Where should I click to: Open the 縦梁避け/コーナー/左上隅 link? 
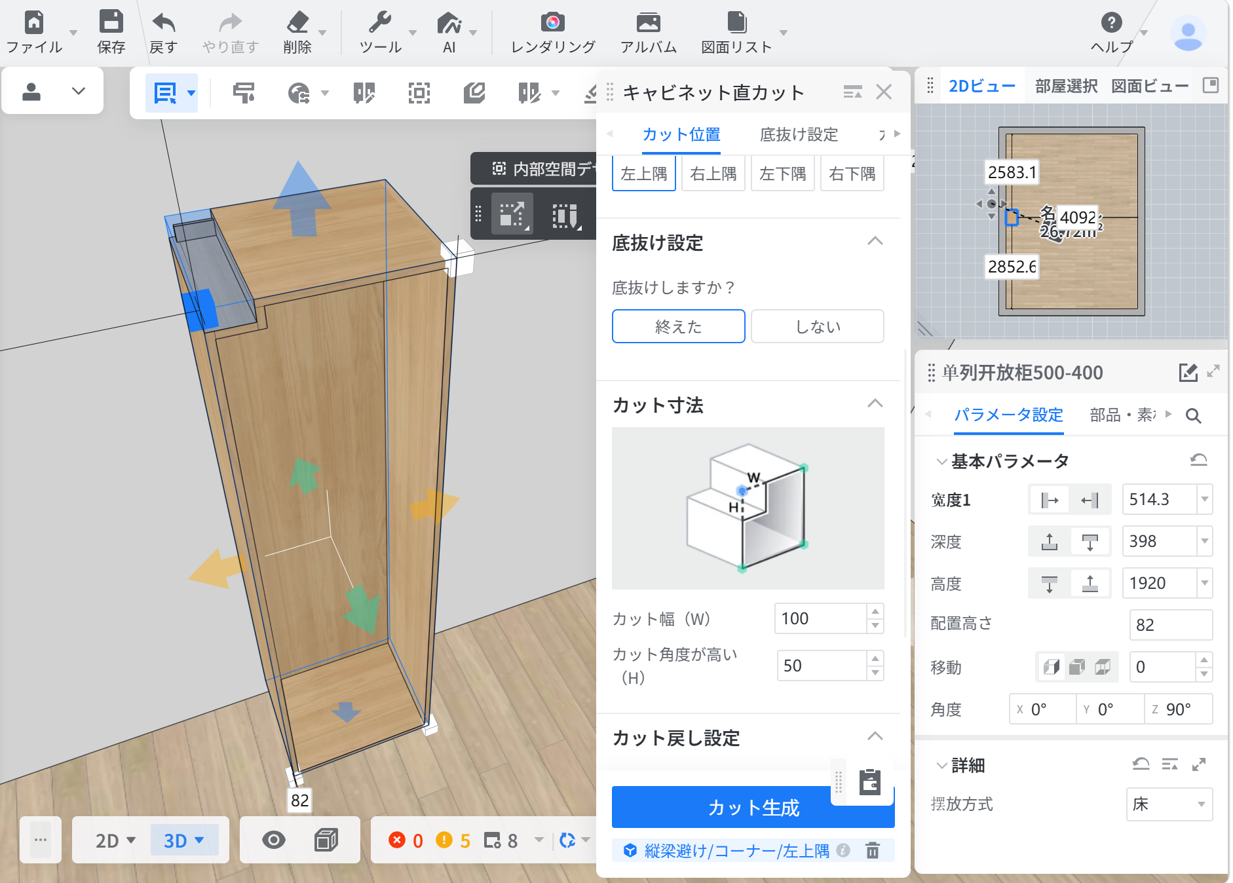pyautogui.click(x=737, y=851)
